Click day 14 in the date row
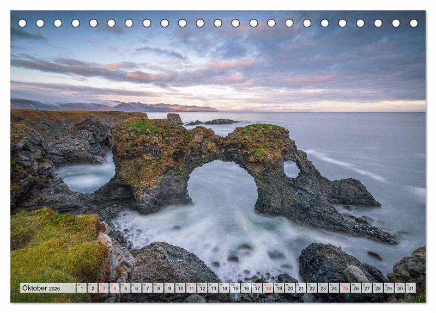The height and width of the screenshot is (313, 436). coord(224,289)
